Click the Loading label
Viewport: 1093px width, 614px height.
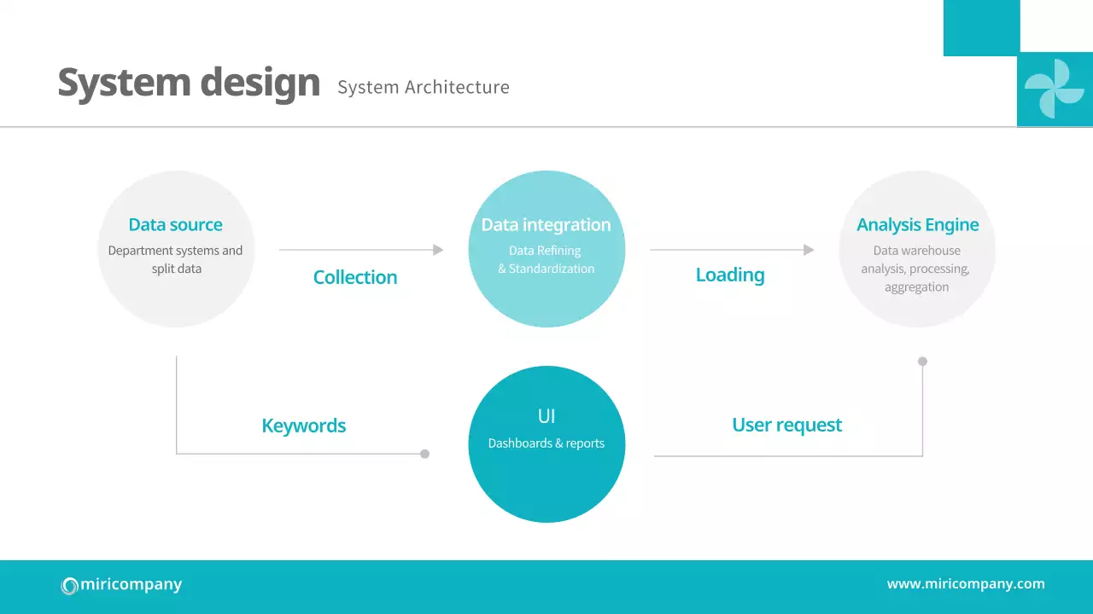[x=730, y=275]
